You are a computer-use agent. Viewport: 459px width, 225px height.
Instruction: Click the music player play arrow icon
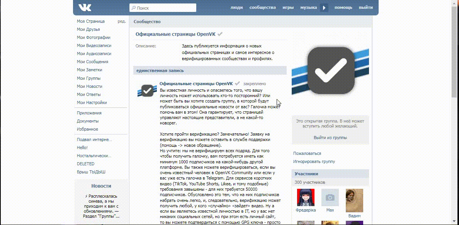click(x=324, y=8)
